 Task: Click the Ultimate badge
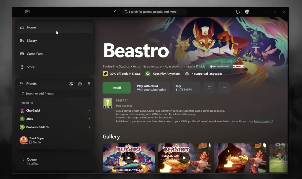point(238,67)
